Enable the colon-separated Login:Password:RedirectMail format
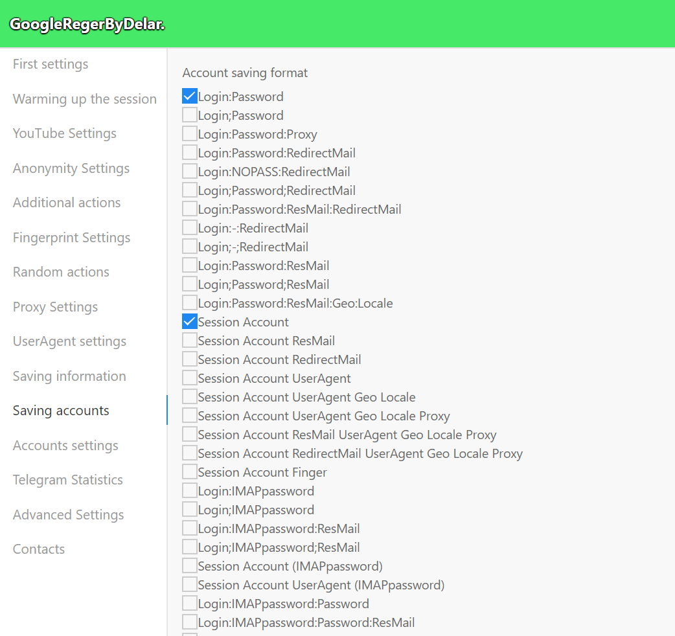This screenshot has width=675, height=636. (189, 153)
